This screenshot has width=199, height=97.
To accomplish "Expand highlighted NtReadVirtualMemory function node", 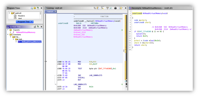I will click(16, 42).
